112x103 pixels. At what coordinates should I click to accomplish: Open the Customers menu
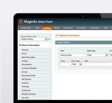(68, 28)
